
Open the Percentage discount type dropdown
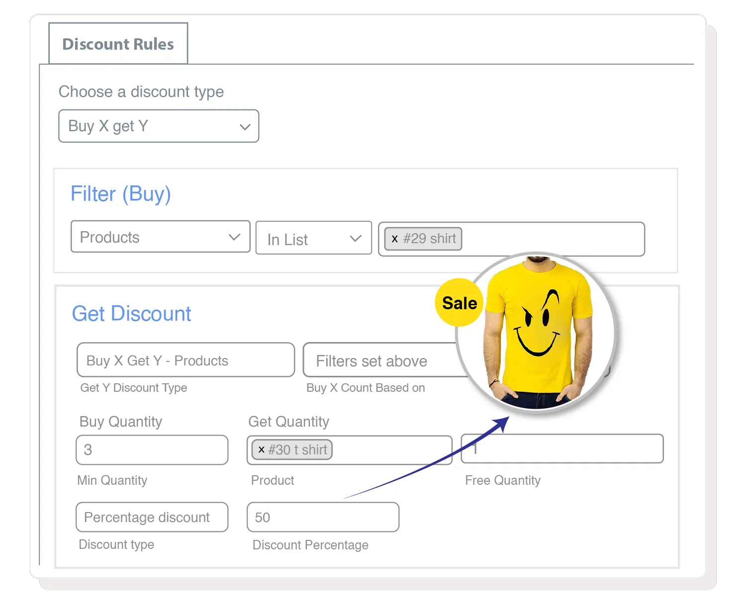pyautogui.click(x=152, y=517)
